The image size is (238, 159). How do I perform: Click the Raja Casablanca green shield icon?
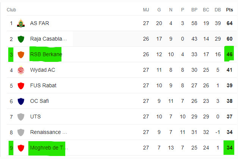pyautogui.click(x=21, y=39)
